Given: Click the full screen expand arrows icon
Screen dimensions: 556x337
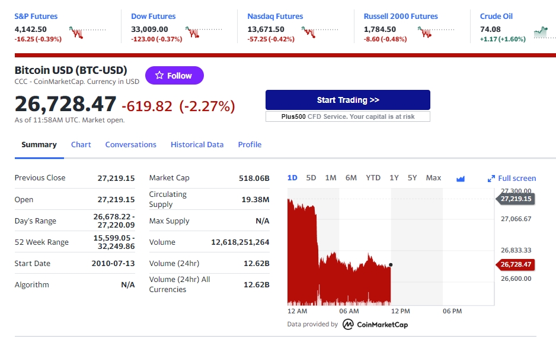Looking at the screenshot, I should [491, 179].
